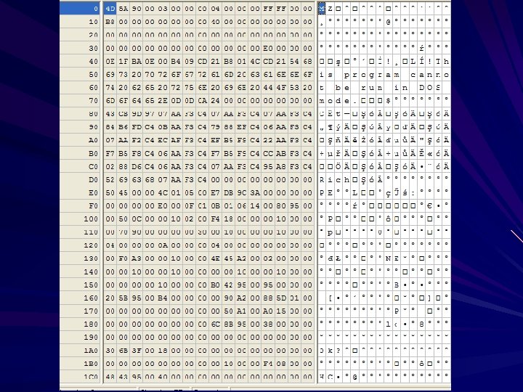Select the F4 byte in row 100

pyautogui.click(x=216, y=219)
